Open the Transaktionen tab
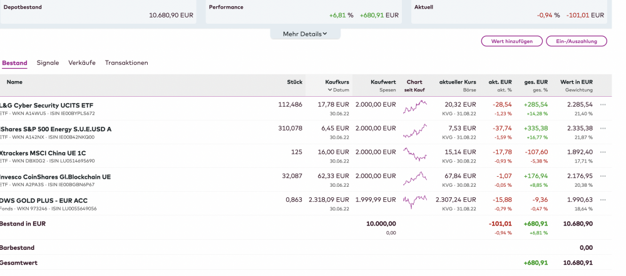 click(126, 63)
